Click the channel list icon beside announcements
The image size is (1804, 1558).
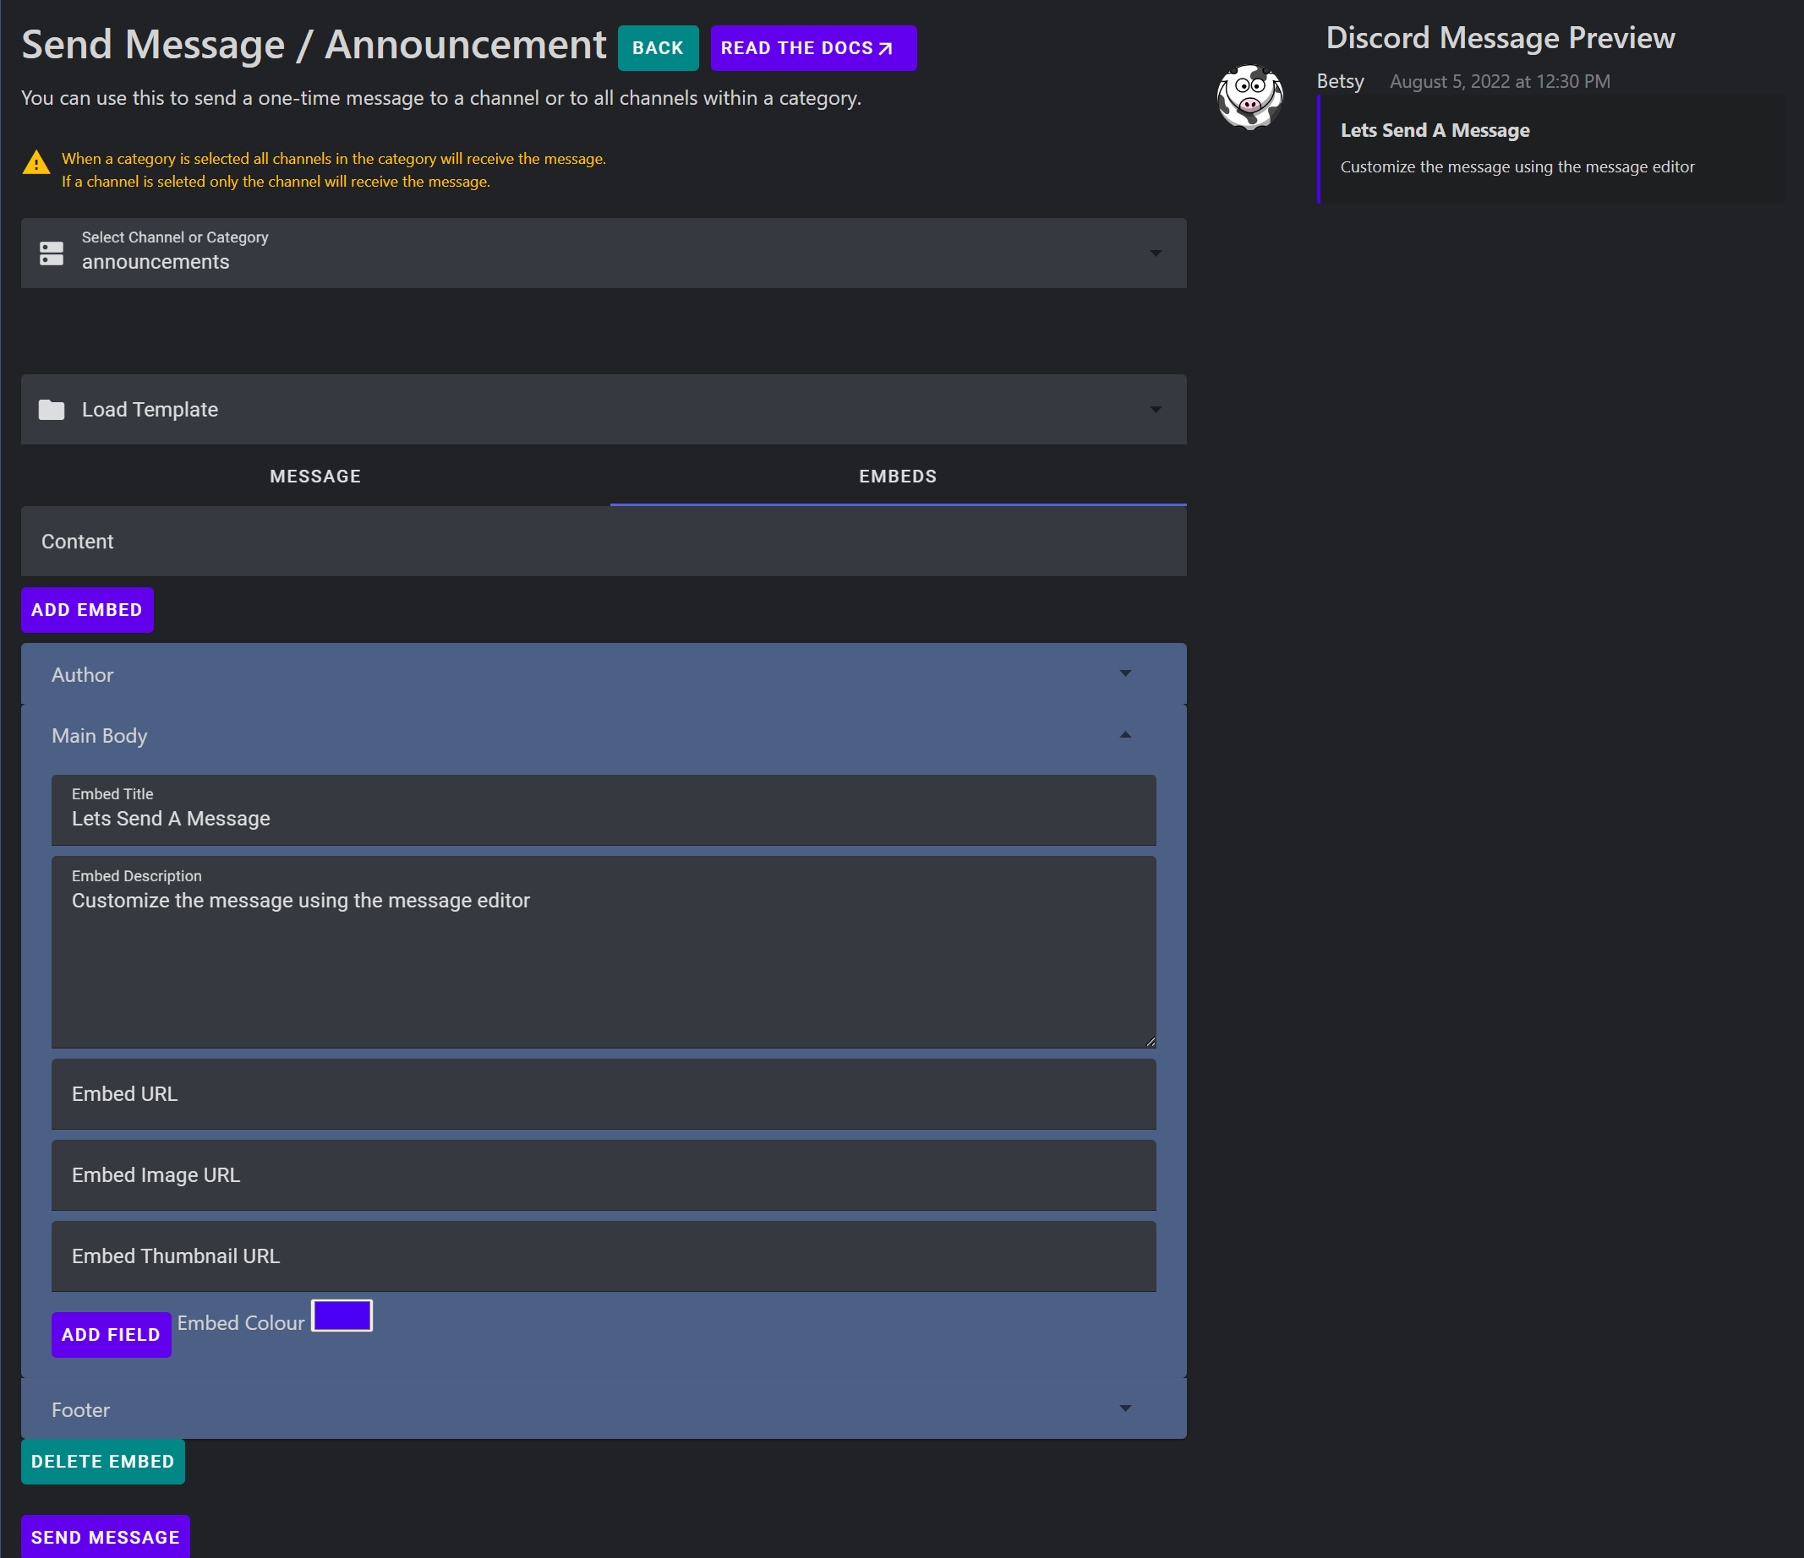[52, 253]
